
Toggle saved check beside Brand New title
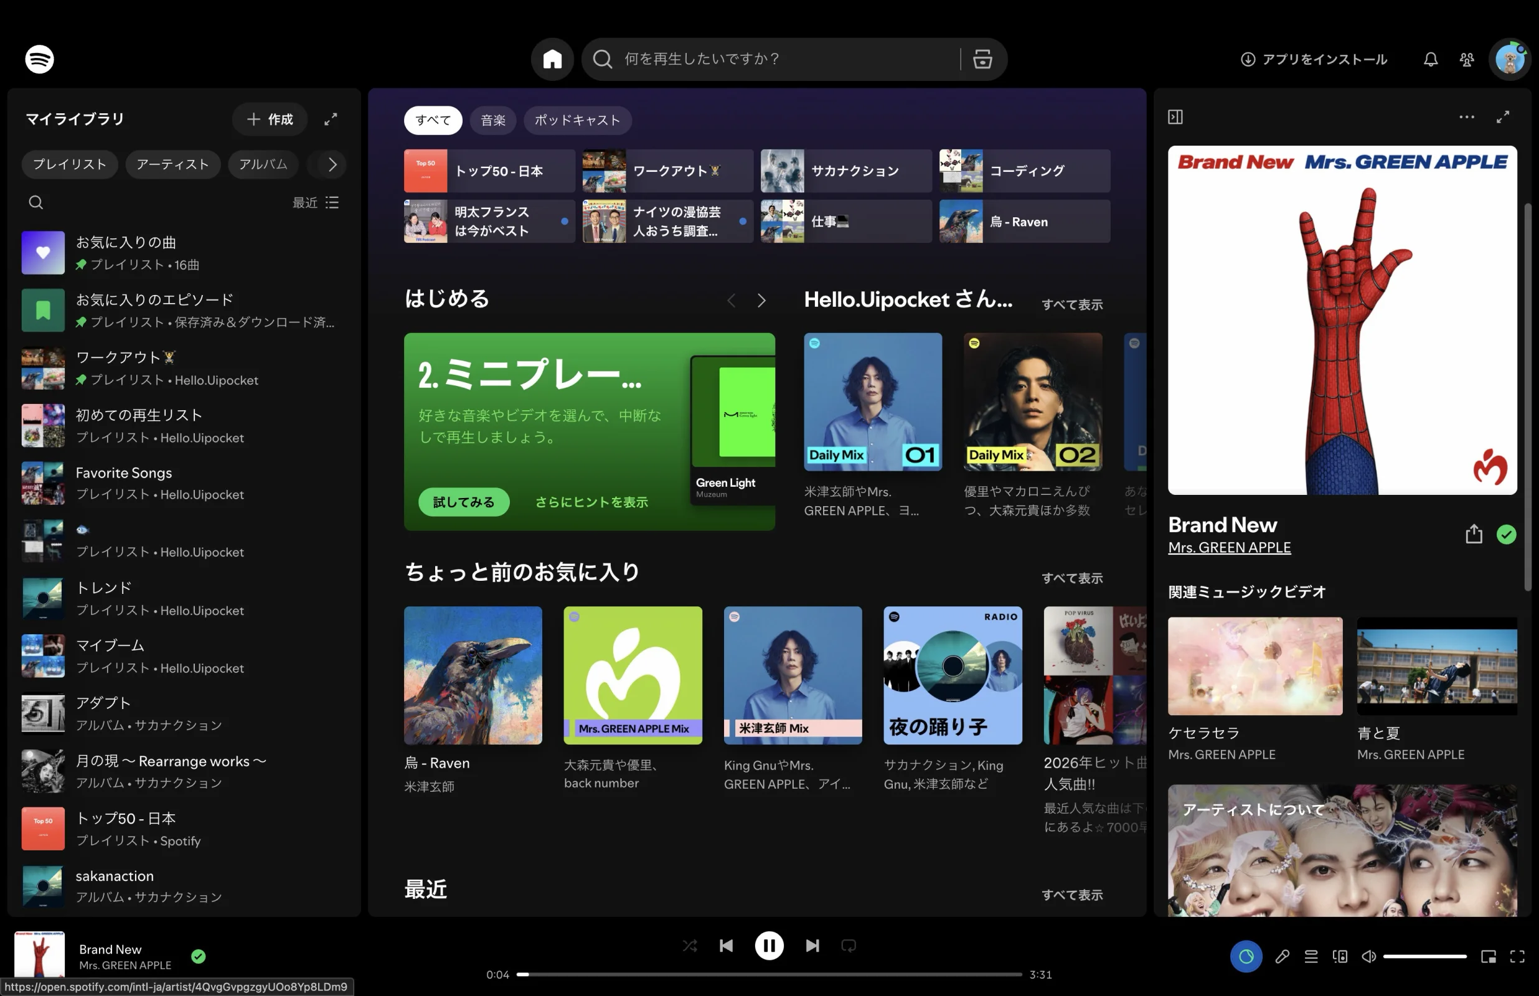click(x=1506, y=534)
